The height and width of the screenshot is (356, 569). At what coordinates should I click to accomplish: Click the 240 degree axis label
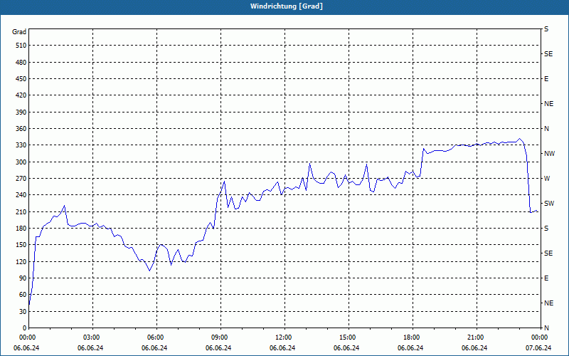click(21, 194)
